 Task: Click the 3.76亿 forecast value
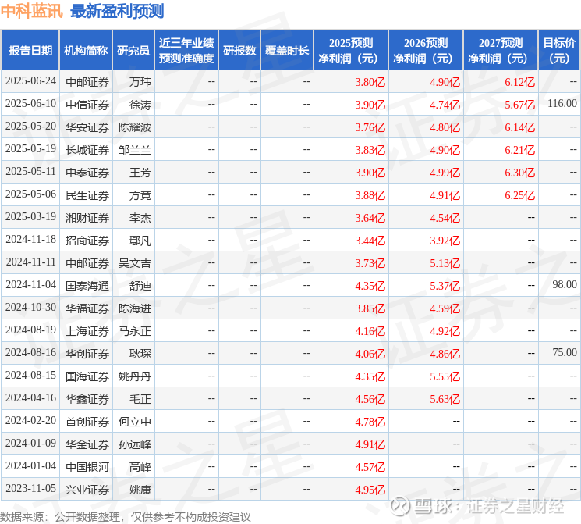(370, 127)
